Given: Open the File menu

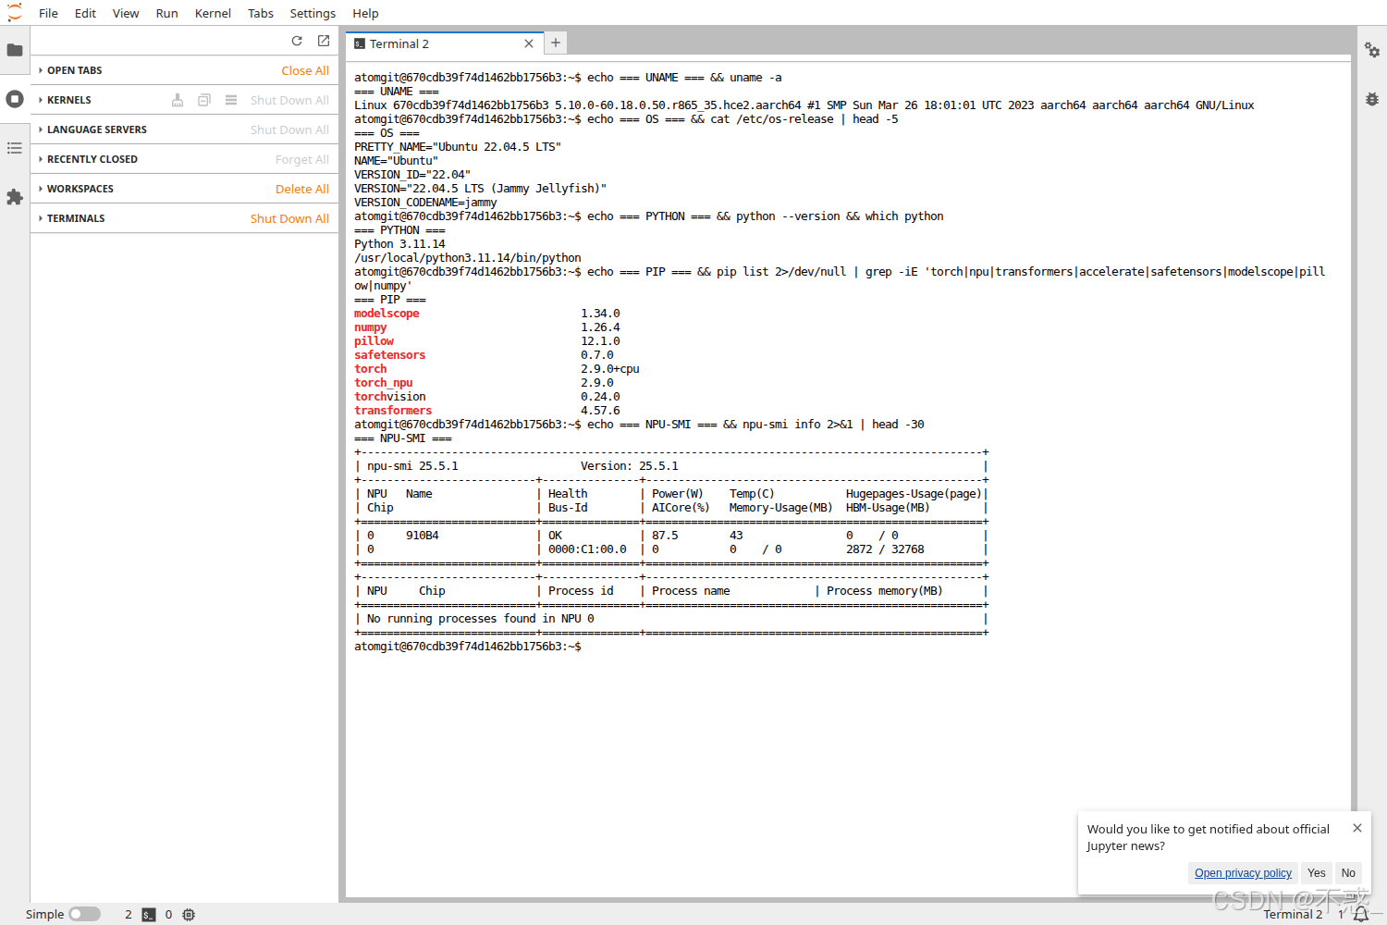Looking at the screenshot, I should (x=48, y=13).
